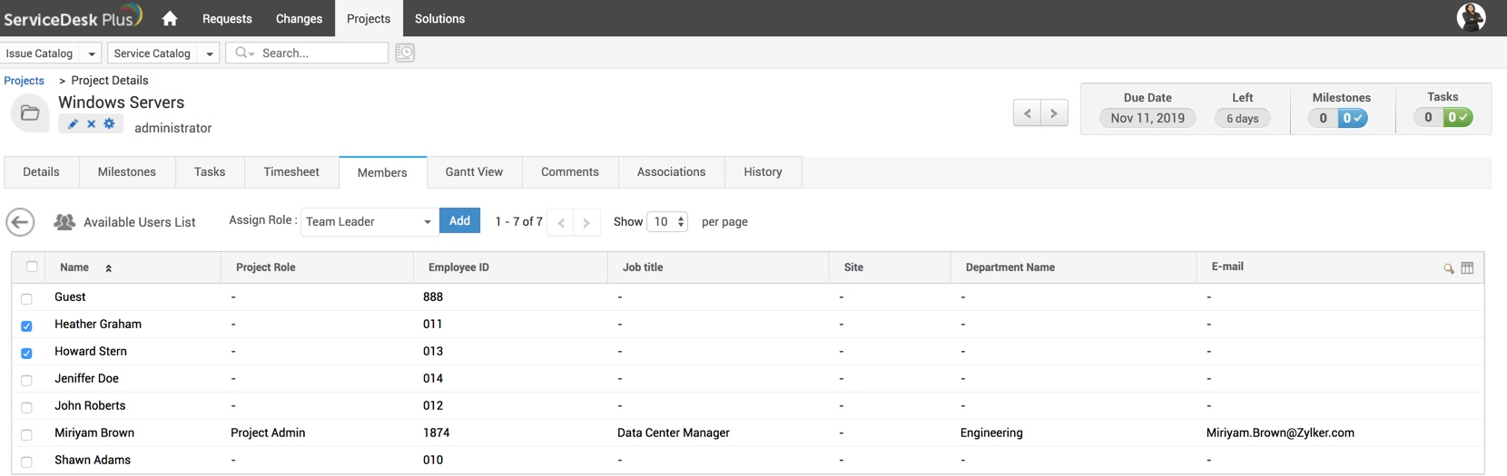1507x476 pixels.
Task: Click the X delete icon under project title
Action: pos(91,124)
